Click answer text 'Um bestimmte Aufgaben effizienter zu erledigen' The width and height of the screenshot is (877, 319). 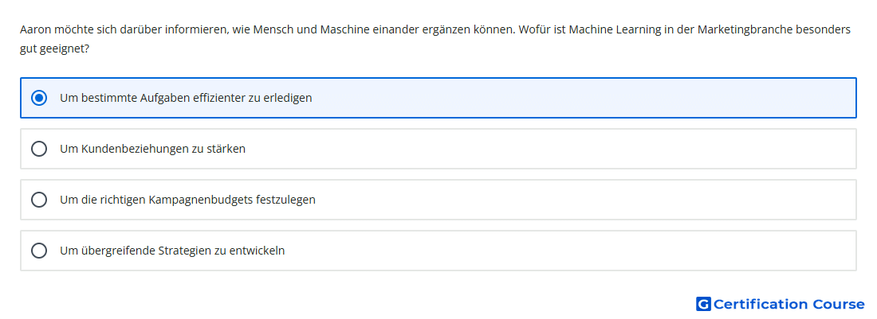(x=186, y=98)
